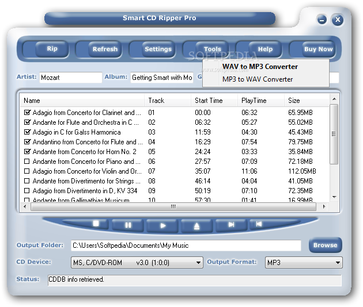The image size is (363, 307).
Task: Check Andante from Divertimento for Strings track
Action: 27,181
